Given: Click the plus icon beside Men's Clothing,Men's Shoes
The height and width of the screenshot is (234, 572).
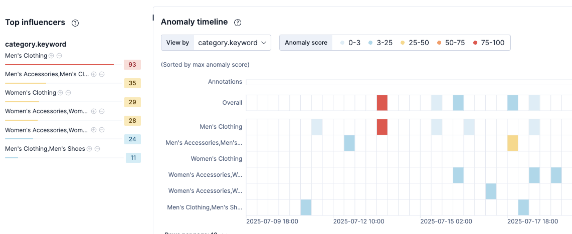Looking at the screenshot, I should pos(89,149).
